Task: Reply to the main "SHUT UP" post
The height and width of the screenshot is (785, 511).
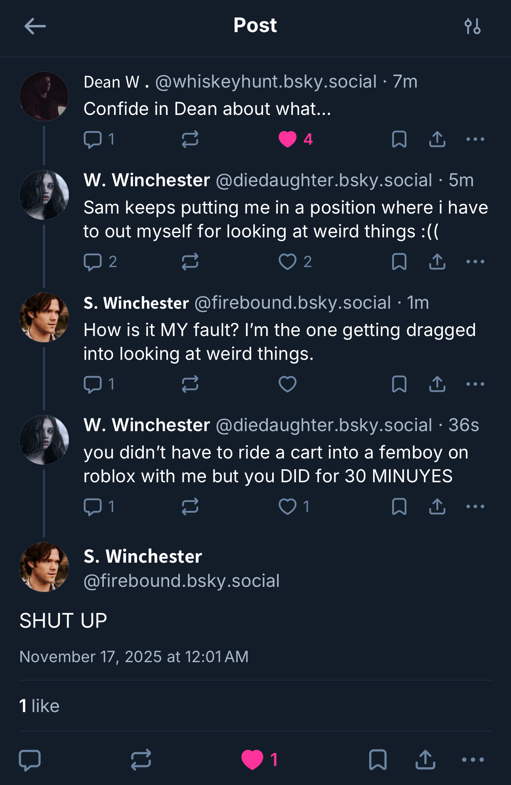Action: coord(30,760)
